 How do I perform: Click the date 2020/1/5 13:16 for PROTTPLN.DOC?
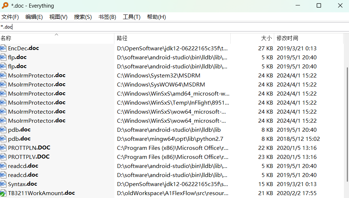point(296,148)
